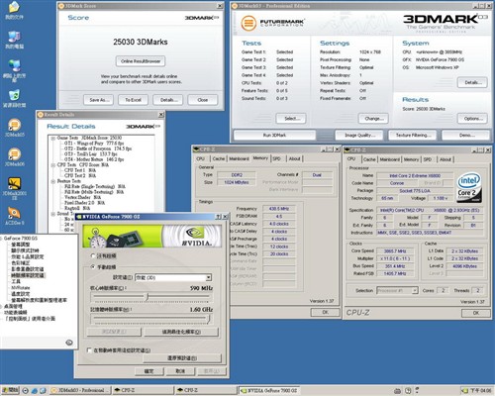Collapse the Feature Tests tree node
The image size is (495, 396).
tap(53, 181)
